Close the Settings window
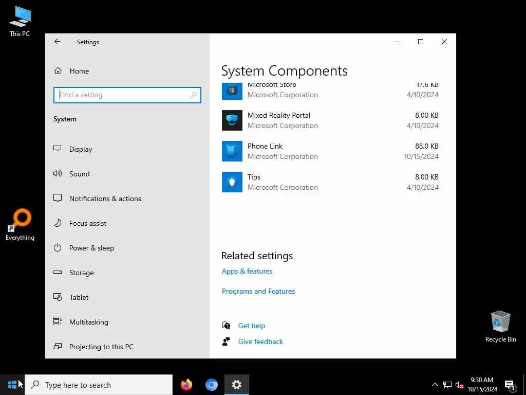 pos(444,42)
